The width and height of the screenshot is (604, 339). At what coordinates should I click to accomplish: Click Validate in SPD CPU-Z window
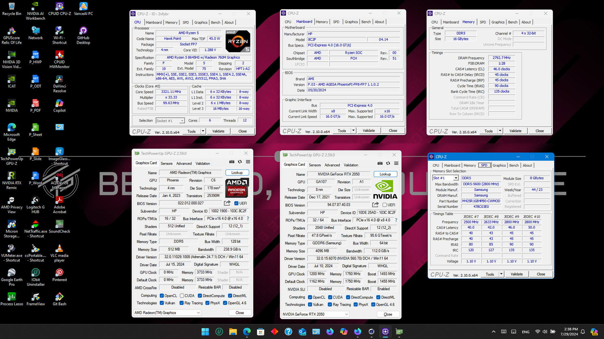point(517,274)
